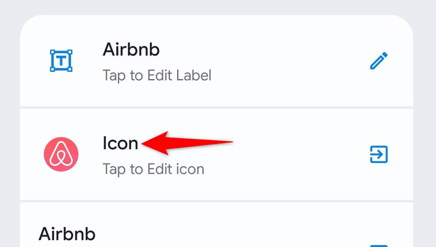Tap the bottom "Airbnb" heading
The height and width of the screenshot is (247, 436).
click(x=67, y=233)
